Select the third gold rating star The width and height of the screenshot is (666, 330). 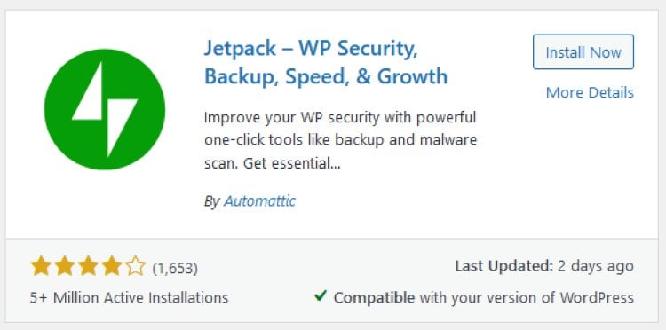[88, 266]
